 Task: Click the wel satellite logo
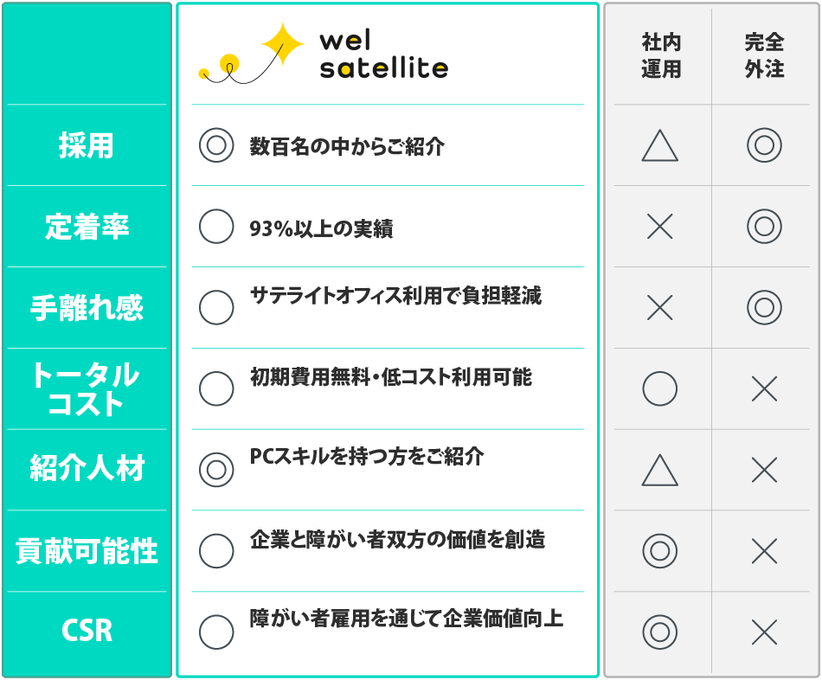[x=323, y=54]
